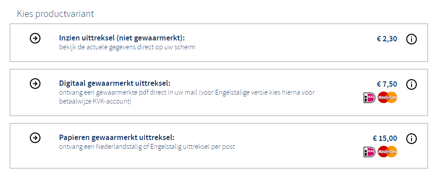Click iDEAL logo under € 15,00
The image size is (440, 180).
[x=369, y=152]
